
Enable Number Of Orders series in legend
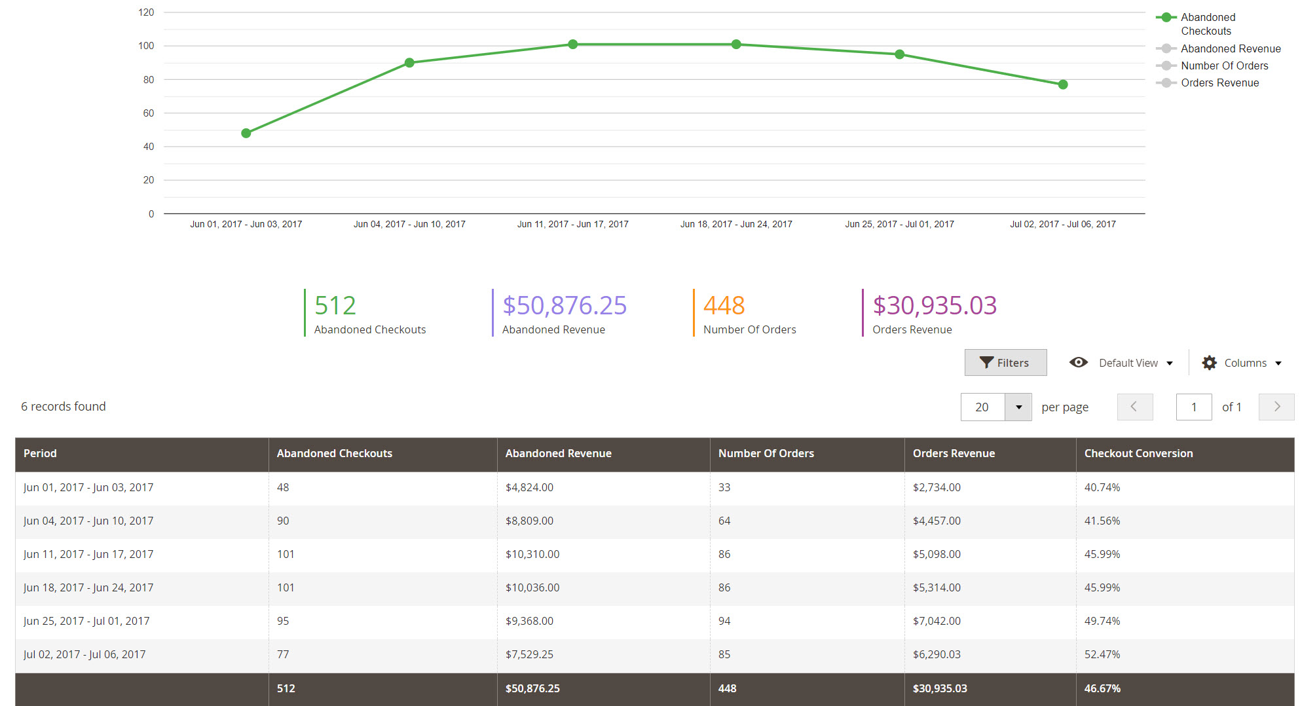coord(1224,65)
